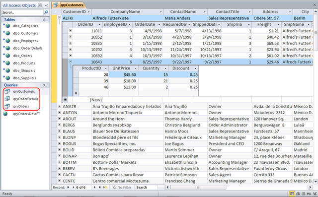Click horizontal scrollbar left arrow

[167, 187]
